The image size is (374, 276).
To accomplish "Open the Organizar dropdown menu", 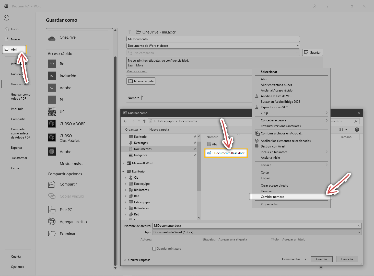I will (x=133, y=130).
